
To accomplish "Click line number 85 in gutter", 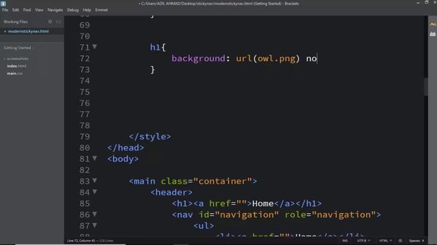I will tap(85, 203).
